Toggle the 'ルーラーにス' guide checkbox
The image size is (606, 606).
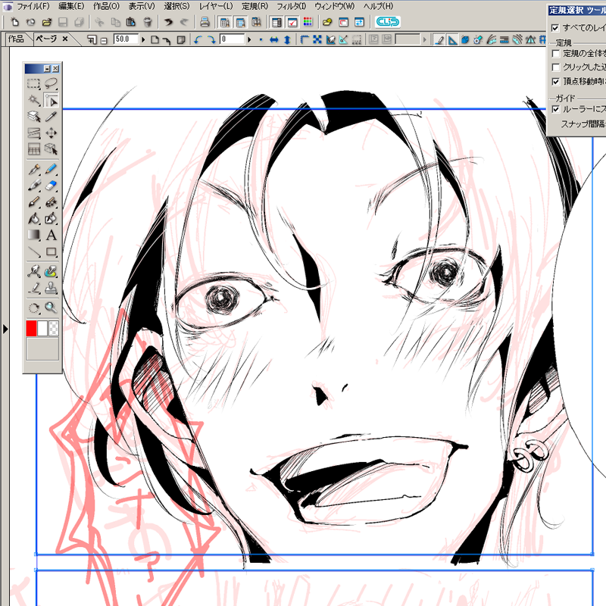(555, 109)
